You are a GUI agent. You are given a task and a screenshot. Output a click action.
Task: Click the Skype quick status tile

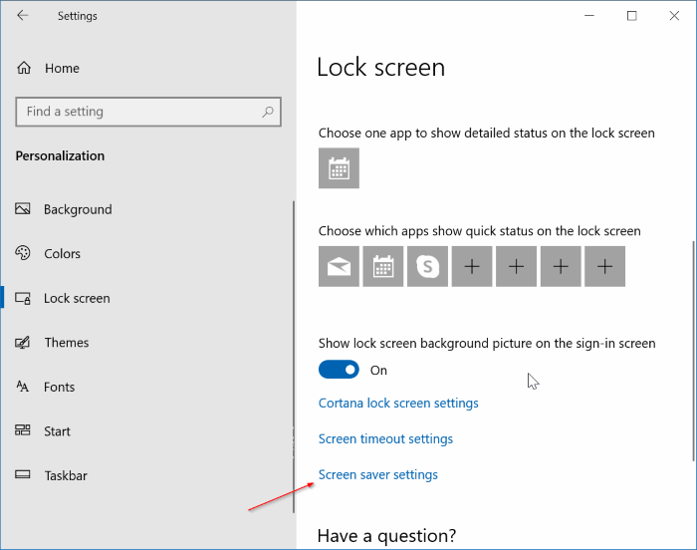tap(427, 267)
